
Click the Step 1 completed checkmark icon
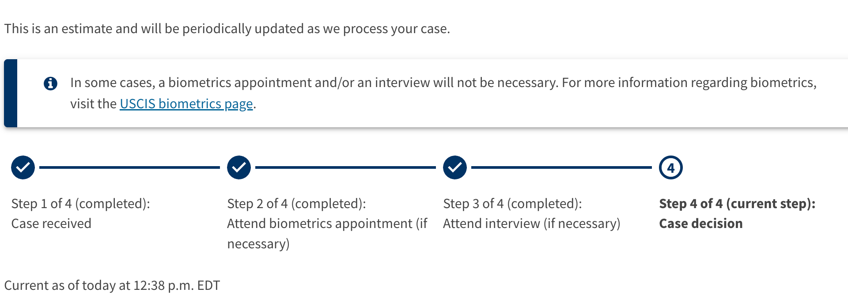[x=23, y=167]
